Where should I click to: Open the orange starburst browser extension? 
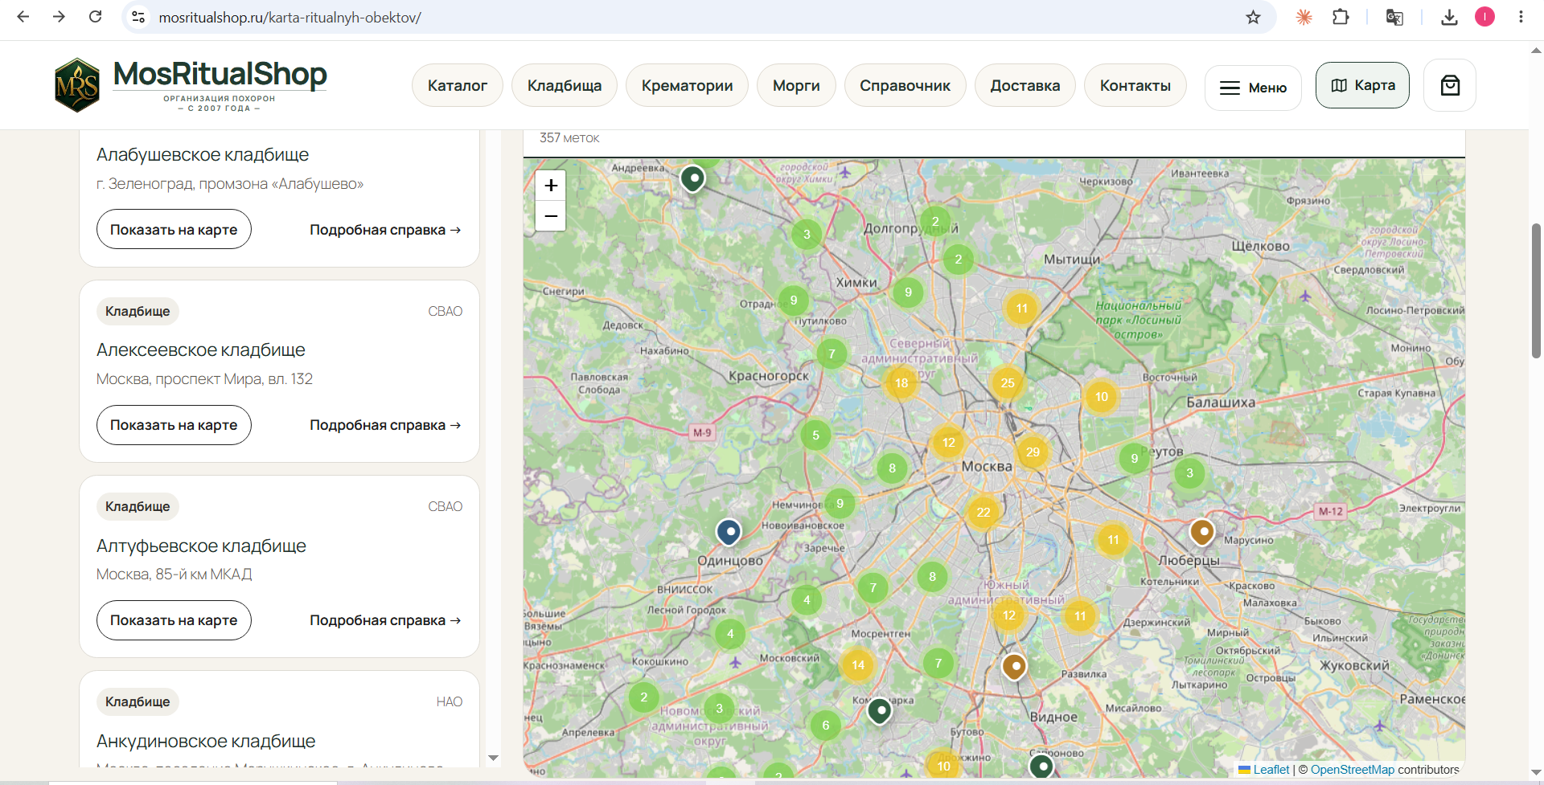(x=1304, y=17)
